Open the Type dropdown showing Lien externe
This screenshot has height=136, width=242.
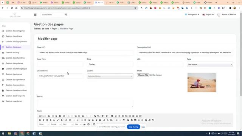[x=210, y=65]
